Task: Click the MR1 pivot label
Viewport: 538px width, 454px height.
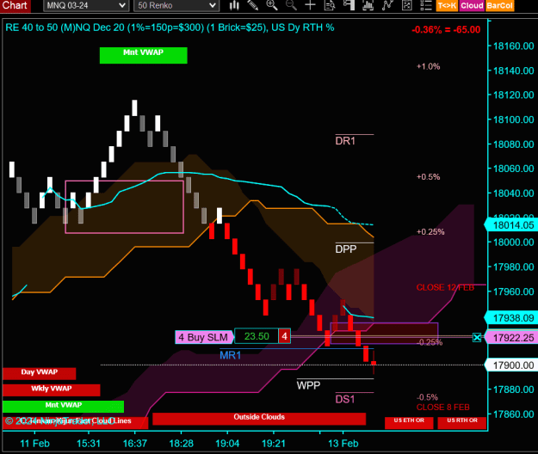Action: click(230, 355)
